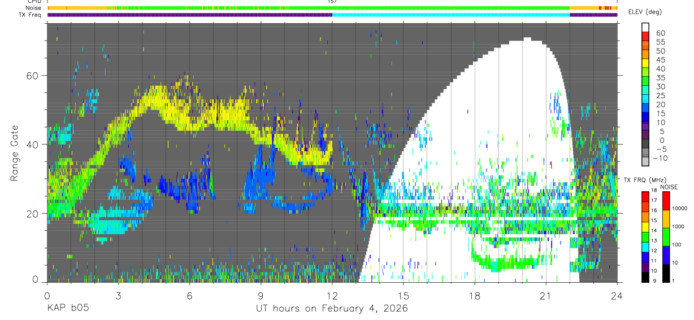
Task: Pick the orange 1000–10000 segment of the NOISE colorbar
Action: pos(666,219)
